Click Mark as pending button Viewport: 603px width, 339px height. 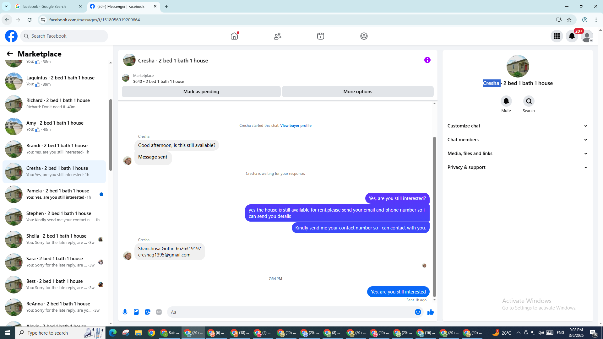(x=201, y=92)
